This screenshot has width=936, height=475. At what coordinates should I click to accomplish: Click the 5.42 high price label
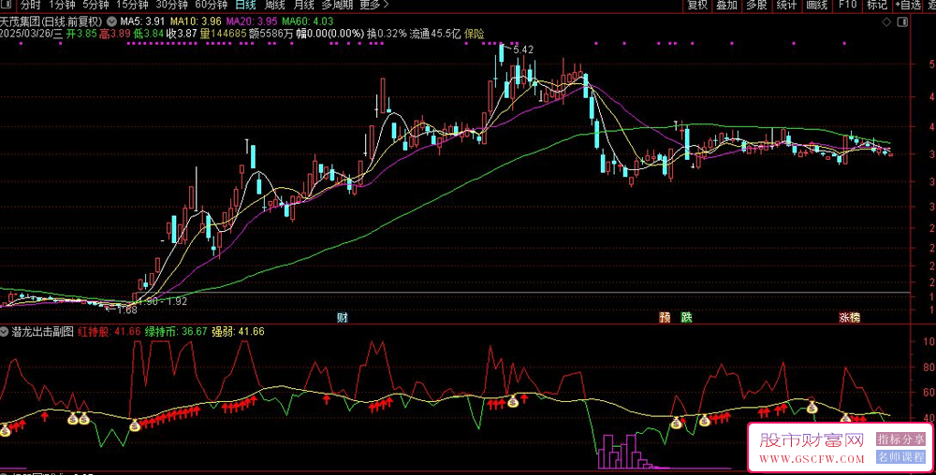click(523, 50)
